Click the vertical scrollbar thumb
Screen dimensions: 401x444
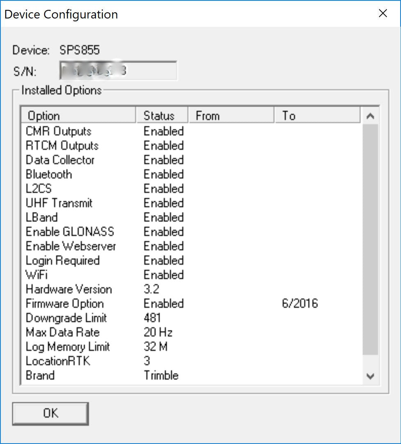click(x=370, y=239)
